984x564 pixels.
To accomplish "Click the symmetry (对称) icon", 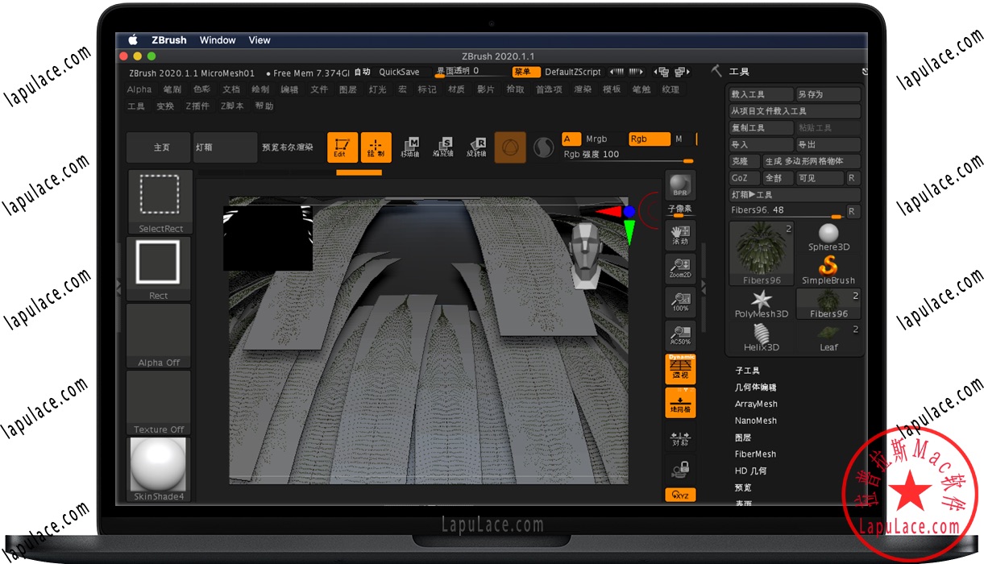I will (680, 439).
